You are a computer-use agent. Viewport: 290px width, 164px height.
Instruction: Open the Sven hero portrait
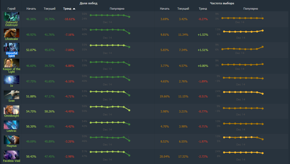coord(12,95)
